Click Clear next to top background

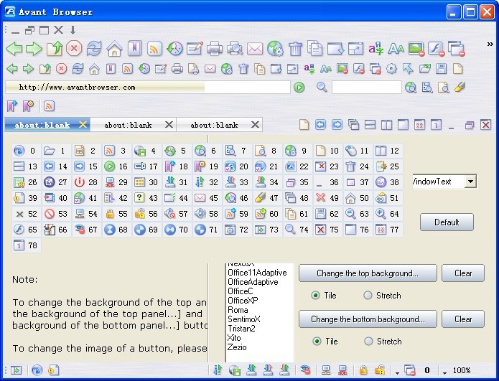point(463,273)
